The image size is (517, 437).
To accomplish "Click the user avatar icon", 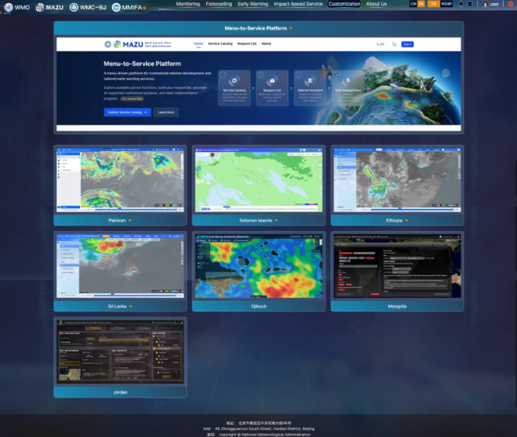I will pos(485,4).
